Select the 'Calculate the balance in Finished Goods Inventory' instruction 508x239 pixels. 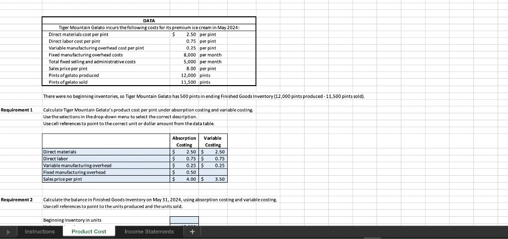click(160, 199)
